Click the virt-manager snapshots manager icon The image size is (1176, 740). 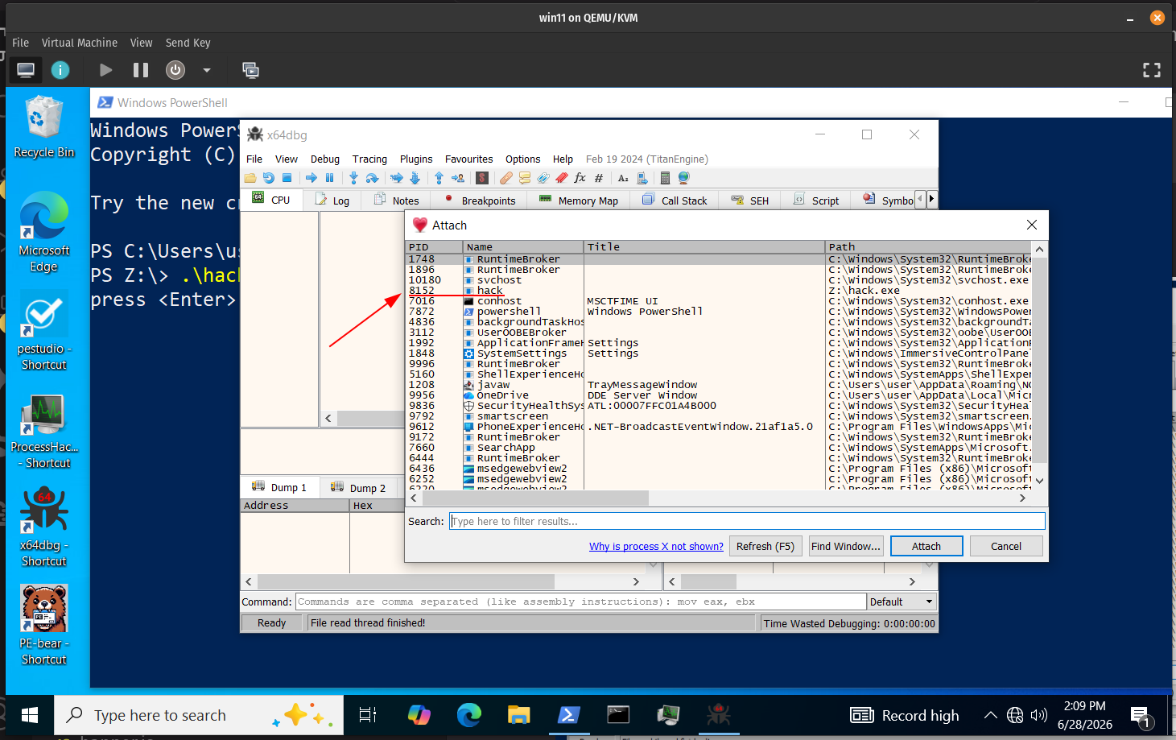[251, 70]
